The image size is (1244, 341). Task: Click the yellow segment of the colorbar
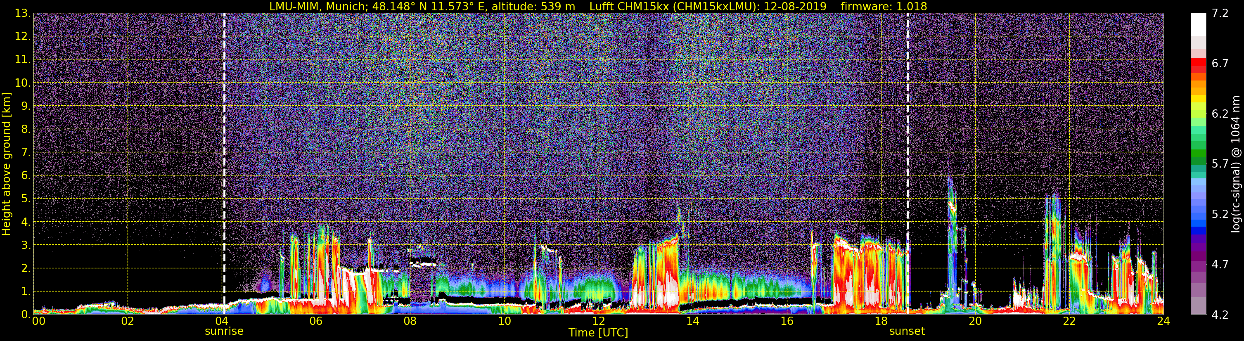(1199, 99)
